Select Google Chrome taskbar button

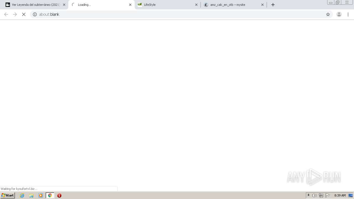50,195
